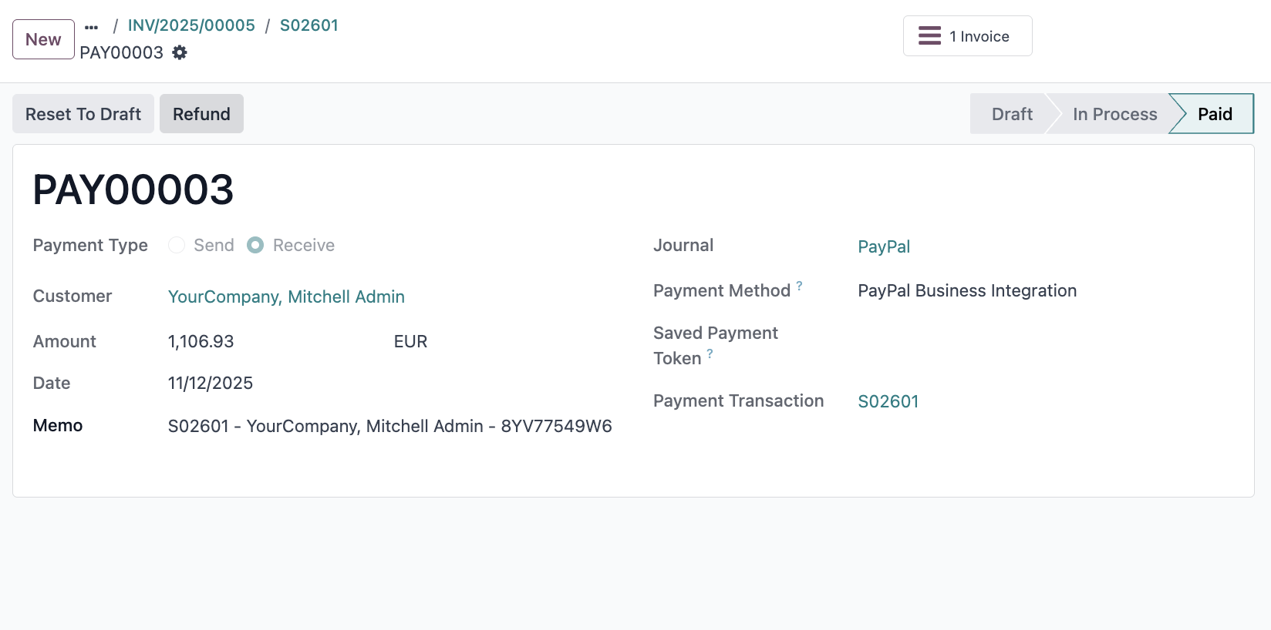This screenshot has height=630, width=1271.
Task: Click the Saved Payment Token help icon
Action: 710,354
